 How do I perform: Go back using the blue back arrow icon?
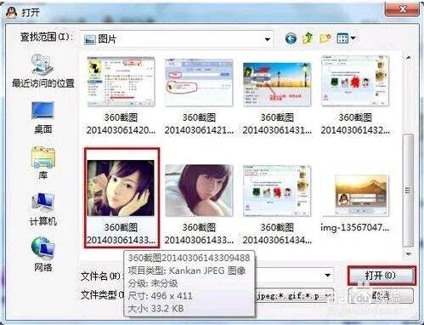point(291,38)
